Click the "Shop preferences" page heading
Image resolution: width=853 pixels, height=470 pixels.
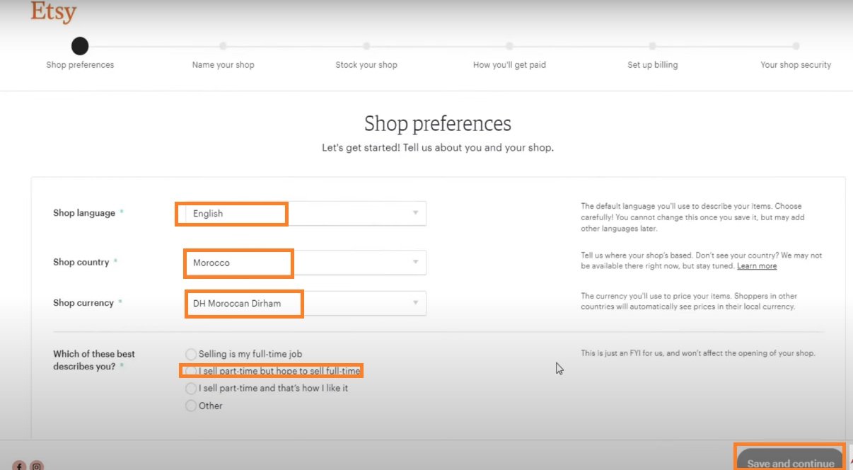[438, 124]
